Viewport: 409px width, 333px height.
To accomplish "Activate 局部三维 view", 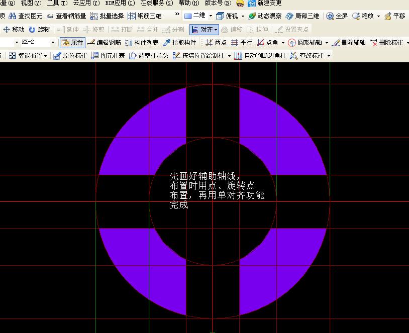I will point(302,16).
